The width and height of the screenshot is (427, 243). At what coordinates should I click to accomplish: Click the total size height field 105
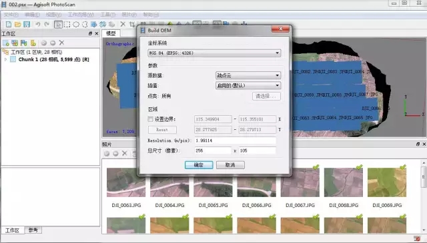click(258, 150)
